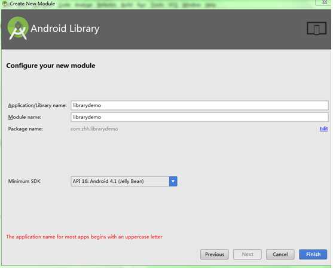Focus the Application/Library name text field
Image resolution: width=333 pixels, height=269 pixels.
[x=200, y=105]
